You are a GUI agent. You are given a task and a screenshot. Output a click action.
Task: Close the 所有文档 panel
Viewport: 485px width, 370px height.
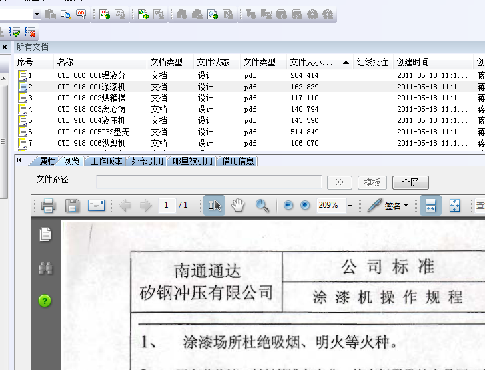5,47
